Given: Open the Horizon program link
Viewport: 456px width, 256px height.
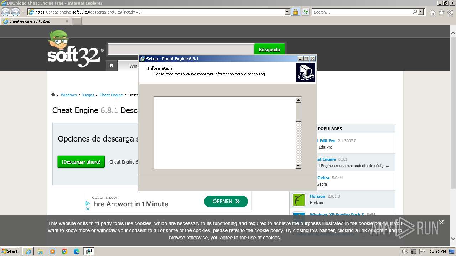Looking at the screenshot, I should pos(317,196).
